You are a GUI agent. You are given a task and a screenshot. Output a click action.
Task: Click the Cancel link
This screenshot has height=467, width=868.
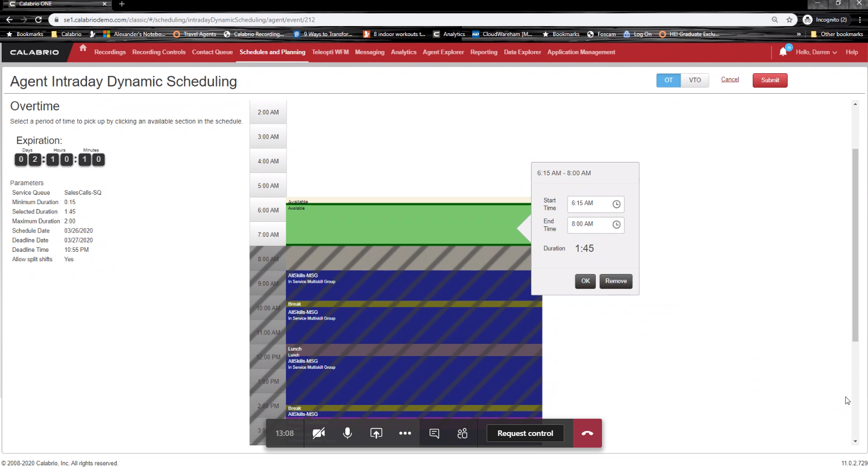click(x=730, y=79)
